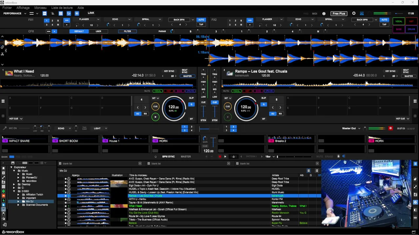Toggle deck 1 master tempo MT
Image resolution: width=419 pixels, height=235 pixels.
[191, 119]
